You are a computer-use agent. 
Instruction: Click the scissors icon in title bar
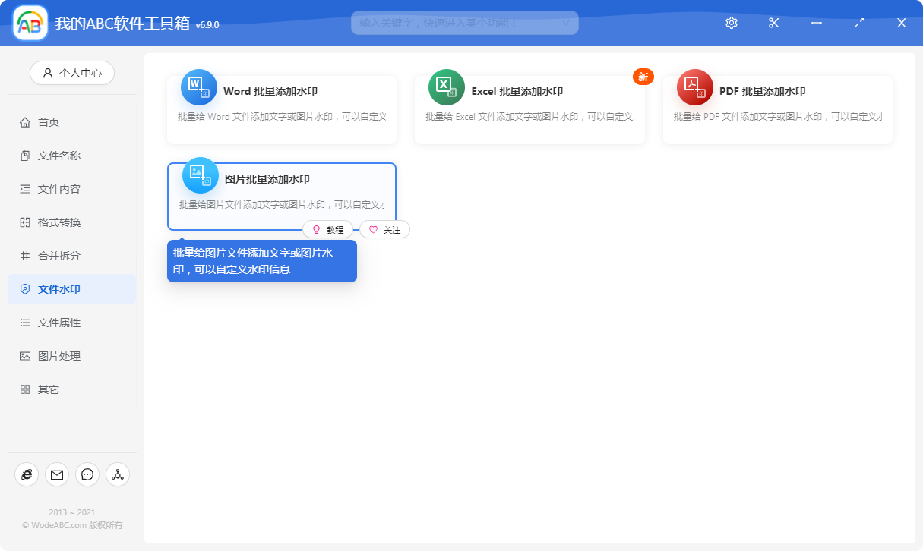(774, 23)
